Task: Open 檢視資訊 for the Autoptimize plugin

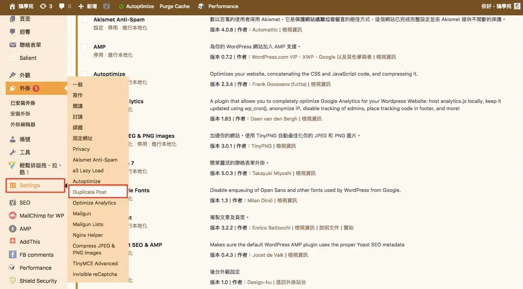Action: click(x=321, y=84)
